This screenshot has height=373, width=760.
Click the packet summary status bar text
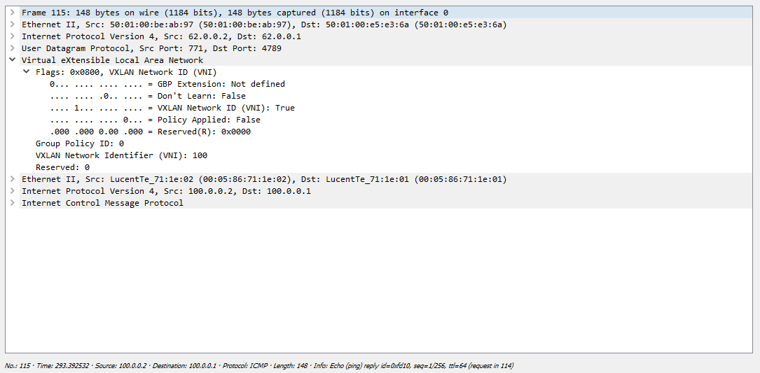[259, 366]
